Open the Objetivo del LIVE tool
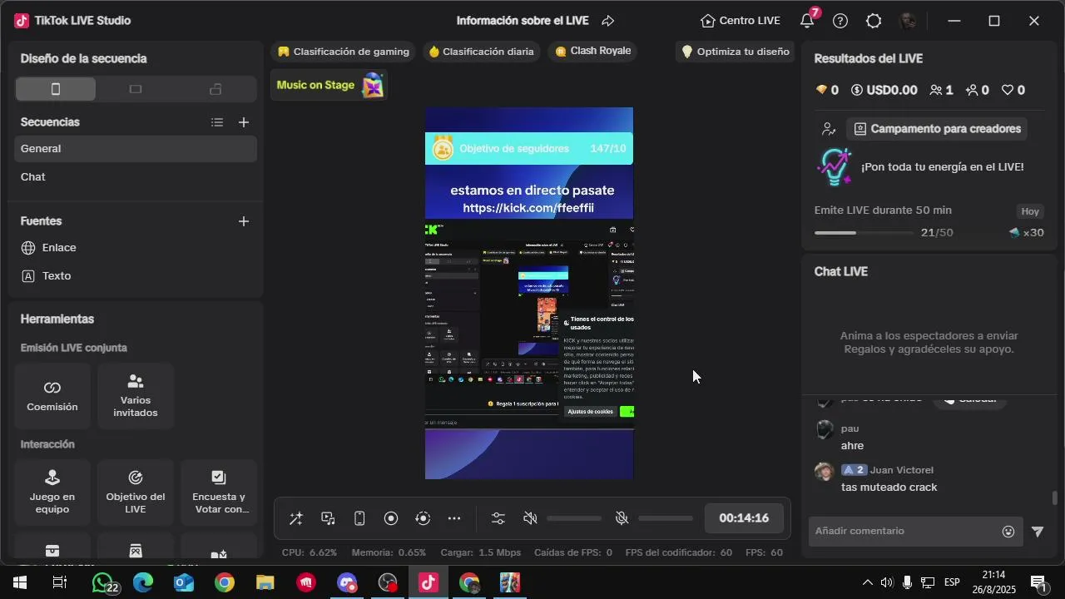This screenshot has height=599, width=1065. click(x=136, y=493)
